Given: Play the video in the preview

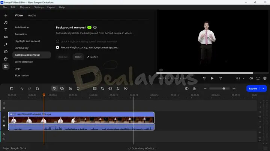Looking at the screenshot, I should 212,78.
